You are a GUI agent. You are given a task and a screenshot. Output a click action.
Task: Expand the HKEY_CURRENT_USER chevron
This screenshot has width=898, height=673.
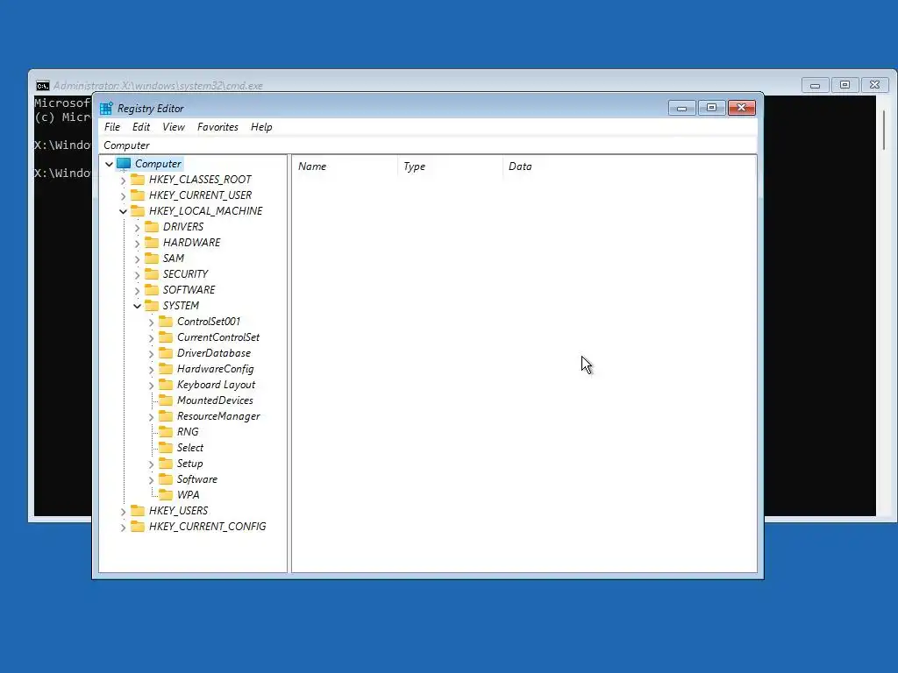[x=123, y=195]
